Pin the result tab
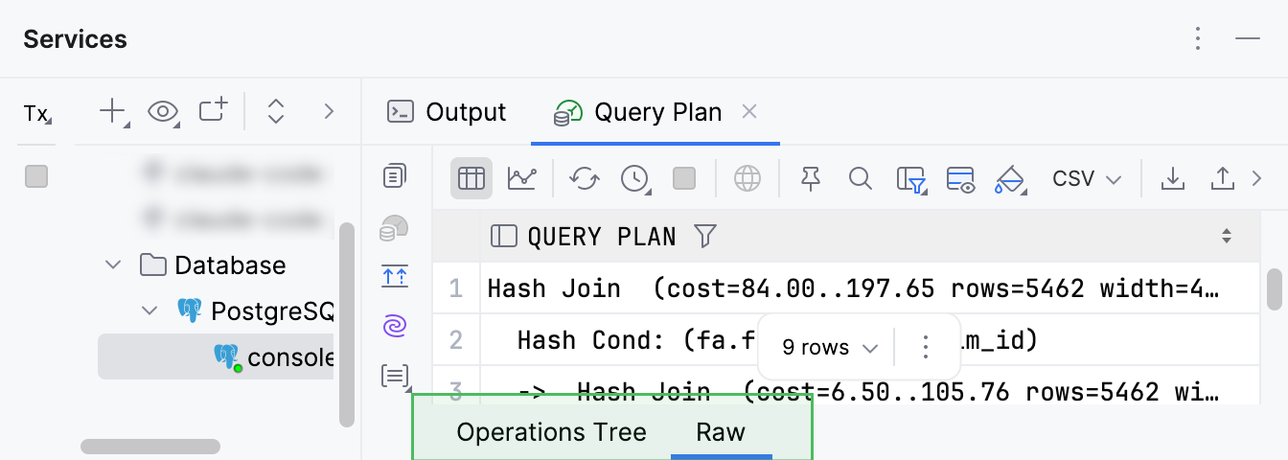Image resolution: width=1288 pixels, height=460 pixels. click(x=811, y=178)
